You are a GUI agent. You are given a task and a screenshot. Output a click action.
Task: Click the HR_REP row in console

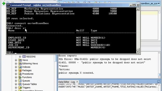(62, 11)
